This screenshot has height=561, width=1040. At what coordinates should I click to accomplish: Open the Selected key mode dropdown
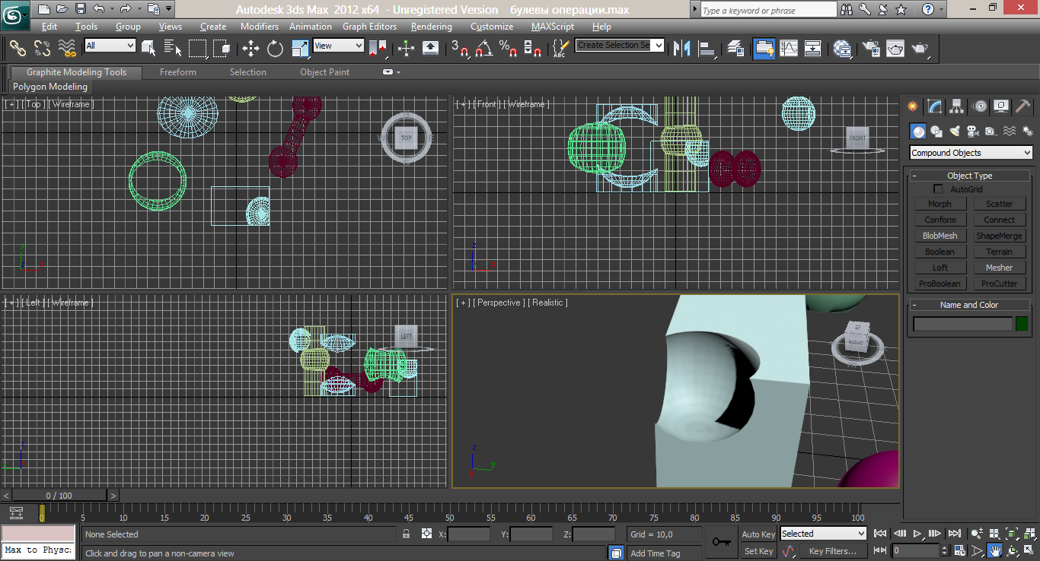[824, 534]
